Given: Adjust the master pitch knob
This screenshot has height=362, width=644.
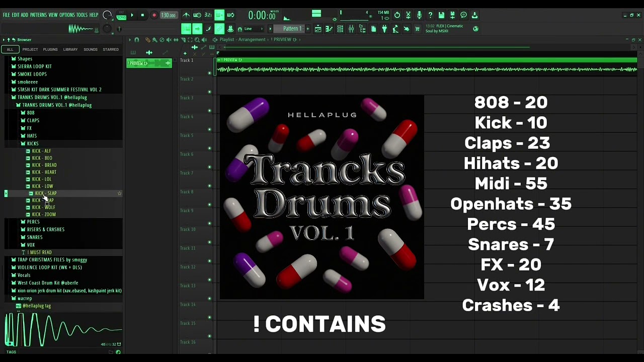Looking at the screenshot, I should pyautogui.click(x=107, y=29).
